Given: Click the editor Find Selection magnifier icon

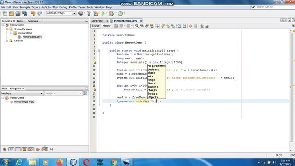Looking at the screenshot, I should 137,26.
